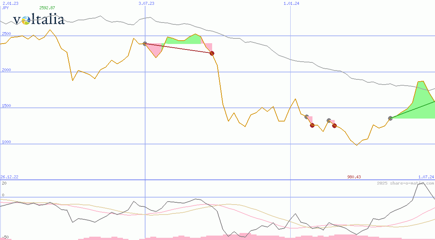This screenshot has width=435, height=240.
Task: Click the 1500 price axis label
Action: [6, 106]
